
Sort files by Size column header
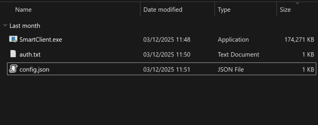pyautogui.click(x=285, y=10)
